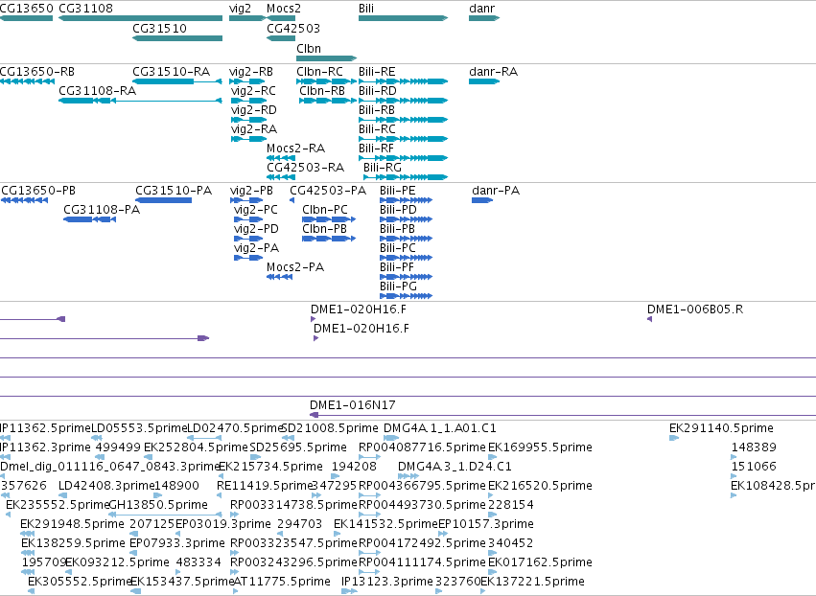This screenshot has width=816, height=596.
Task: Select the danr gene label
Action: tap(482, 9)
